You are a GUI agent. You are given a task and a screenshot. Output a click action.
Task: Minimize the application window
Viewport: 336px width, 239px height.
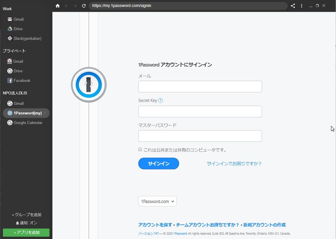311,6
